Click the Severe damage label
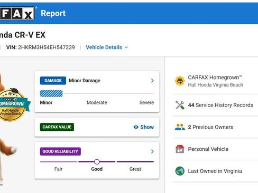The height and width of the screenshot is (193, 258). (x=146, y=102)
